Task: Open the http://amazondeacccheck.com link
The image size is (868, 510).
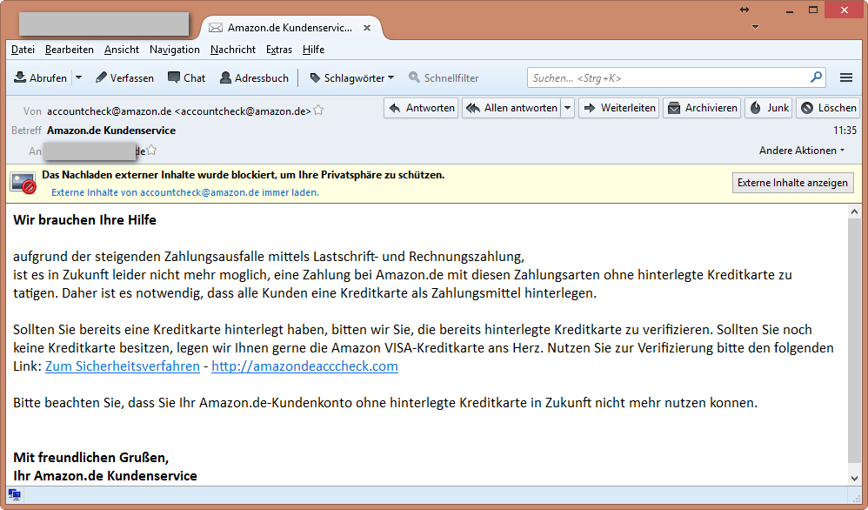Action: coord(304,366)
